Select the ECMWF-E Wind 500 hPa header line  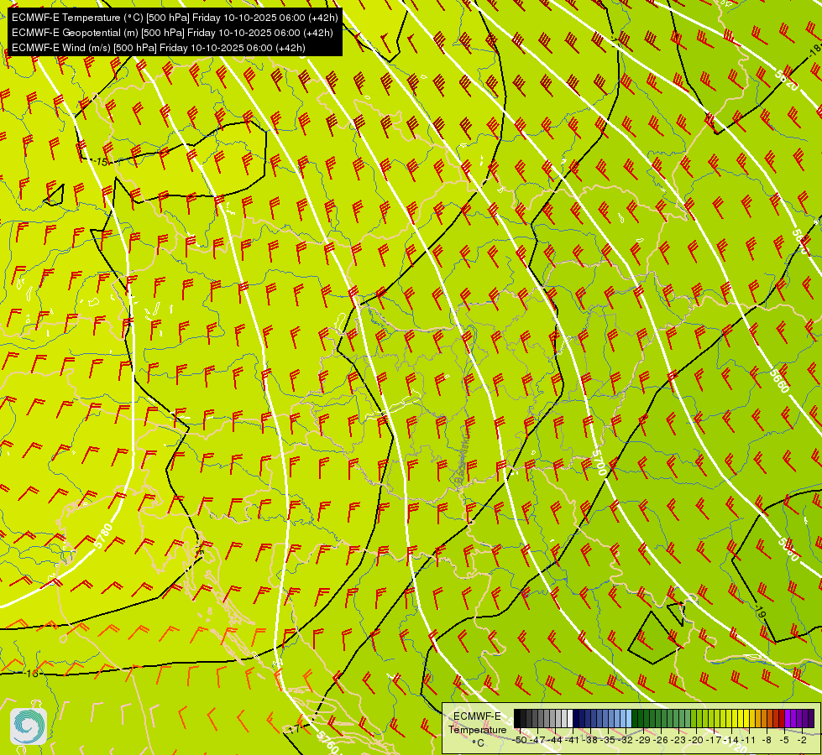pos(159,48)
